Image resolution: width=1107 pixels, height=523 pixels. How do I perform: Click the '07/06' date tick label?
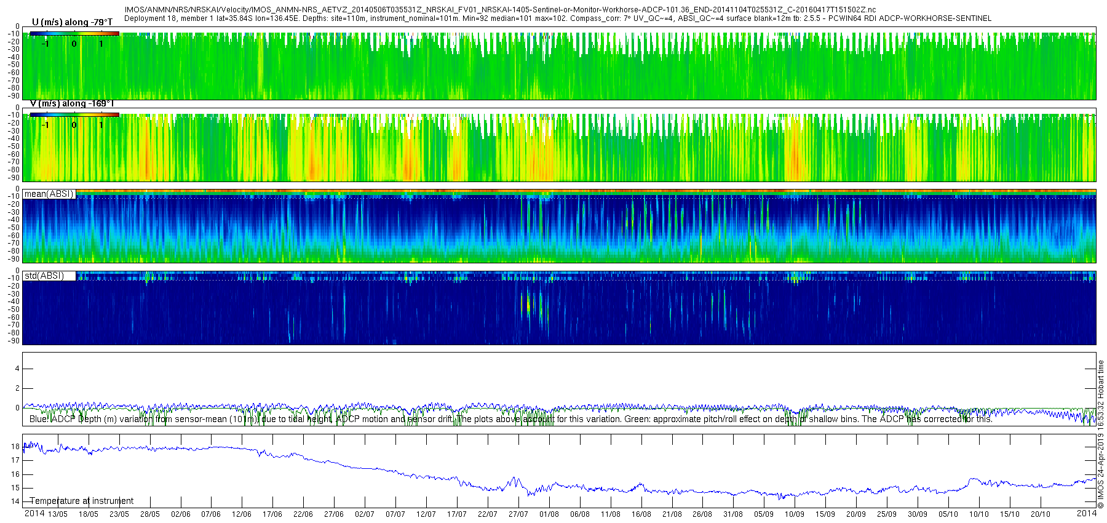tap(211, 514)
